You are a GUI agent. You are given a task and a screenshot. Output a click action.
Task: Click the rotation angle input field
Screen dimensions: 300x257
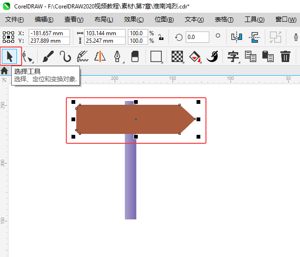197,37
